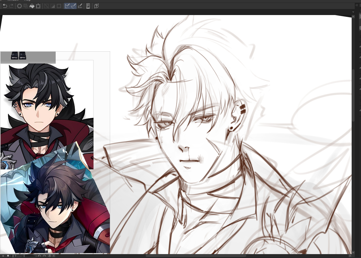Click the canvas zoom field showing 8.7

pos(17,256)
